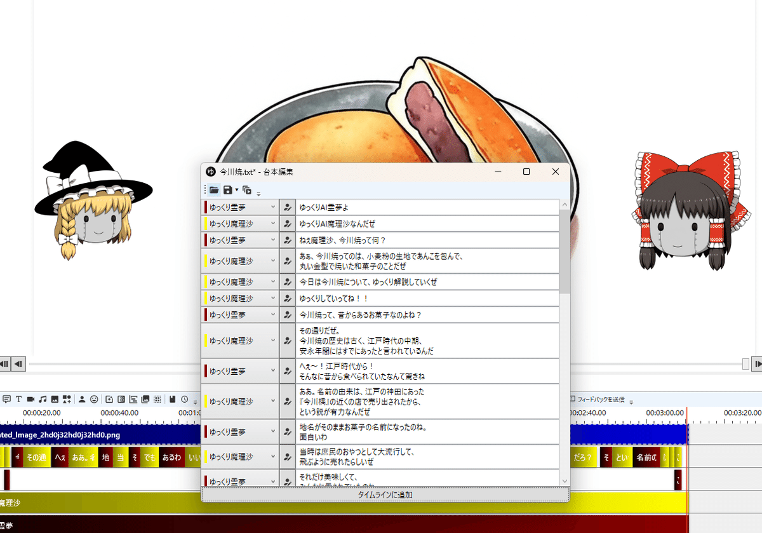This screenshot has width=762, height=533.
Task: Click the dotted grid icon in the timeline toolbar
Action: click(x=157, y=399)
